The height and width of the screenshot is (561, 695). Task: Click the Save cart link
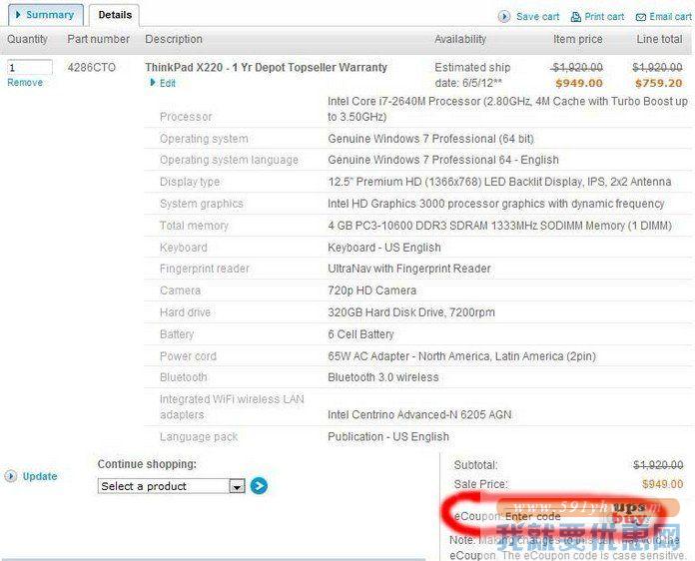537,17
